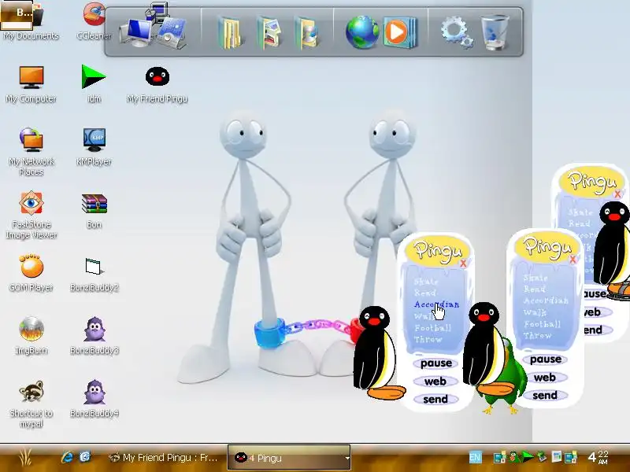Click the computer monitor icon in the dock
Viewport: 630px width, 472px height.
pyautogui.click(x=137, y=33)
